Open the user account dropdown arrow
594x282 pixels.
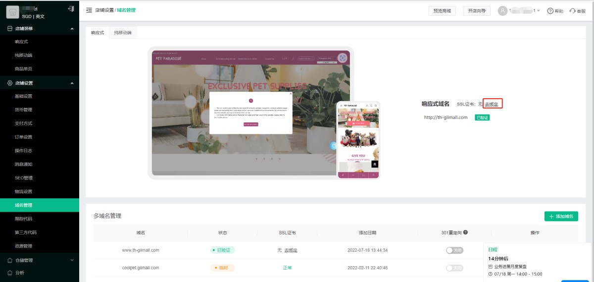538,11
